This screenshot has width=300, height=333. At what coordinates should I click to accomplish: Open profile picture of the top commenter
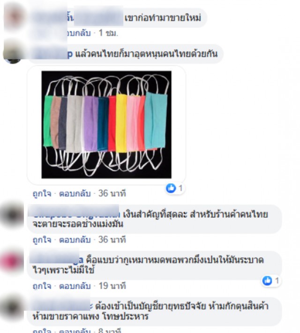14,17
